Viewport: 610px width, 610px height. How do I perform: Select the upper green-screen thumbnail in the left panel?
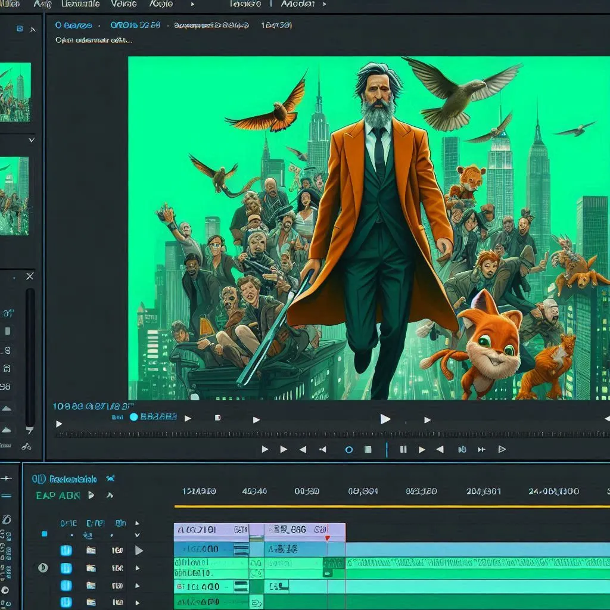[x=15, y=92]
